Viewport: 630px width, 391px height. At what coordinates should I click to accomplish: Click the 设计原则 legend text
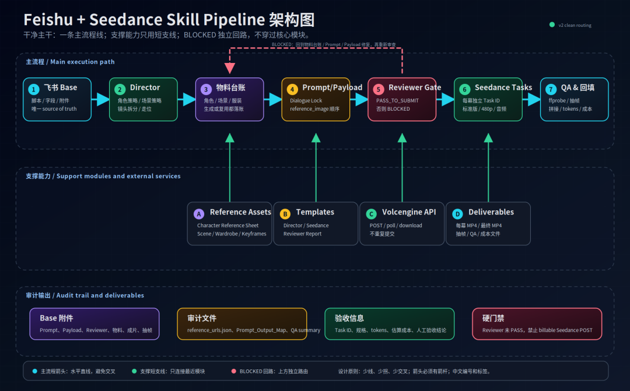[x=415, y=371]
